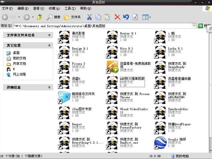Viewport: 212px width, 159px height.
Task: Open the Back history dropdown arrow
Action: pyautogui.click(x=19, y=17)
